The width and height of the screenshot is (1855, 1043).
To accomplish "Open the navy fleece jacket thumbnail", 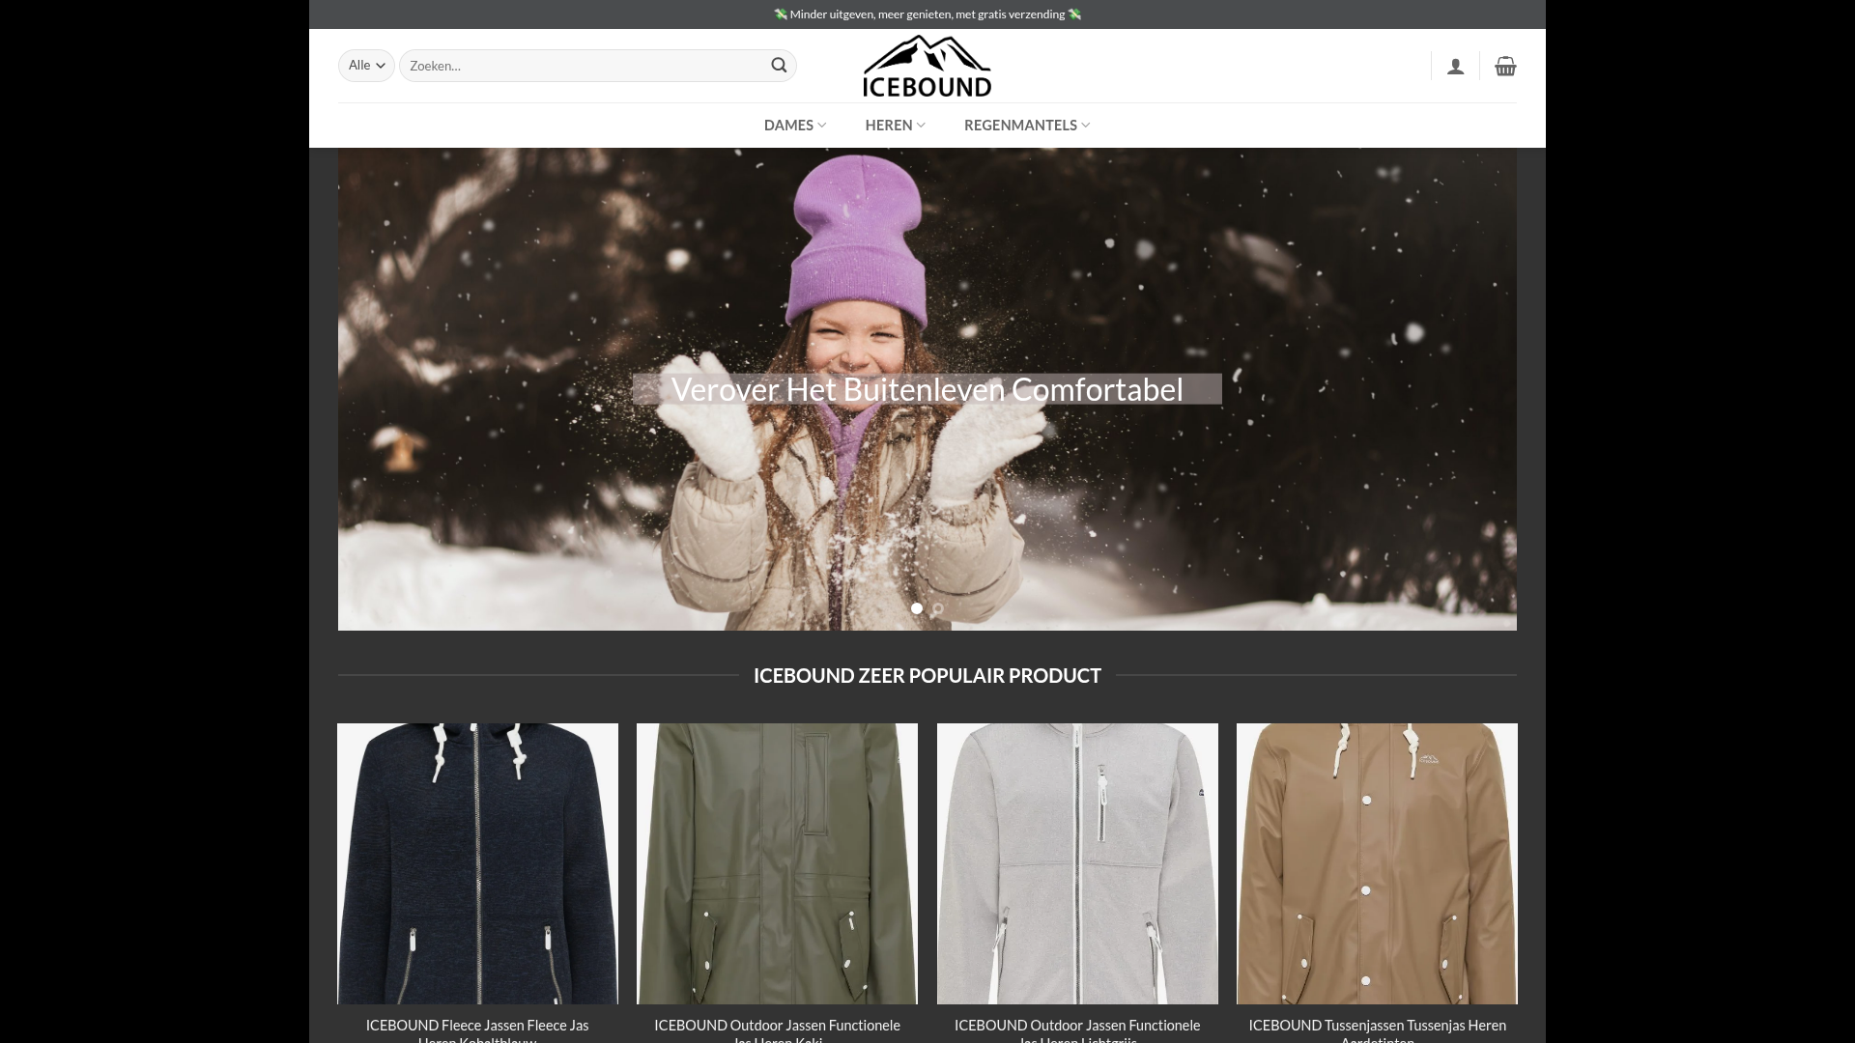I will coord(477,863).
